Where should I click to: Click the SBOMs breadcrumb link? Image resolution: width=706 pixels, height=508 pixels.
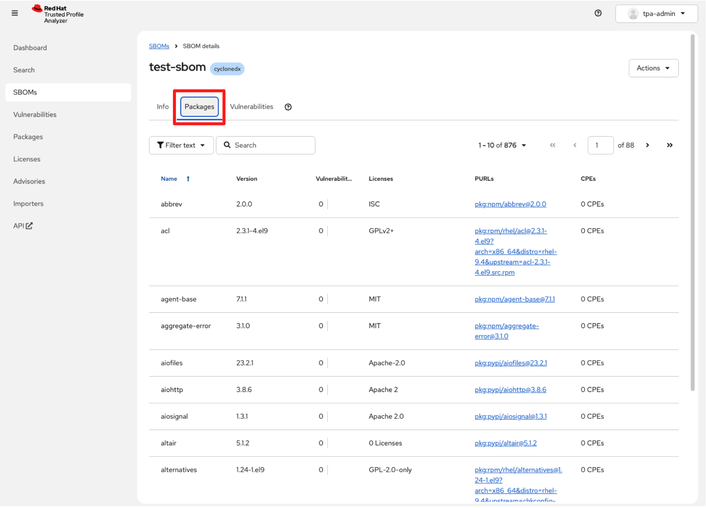pyautogui.click(x=159, y=46)
